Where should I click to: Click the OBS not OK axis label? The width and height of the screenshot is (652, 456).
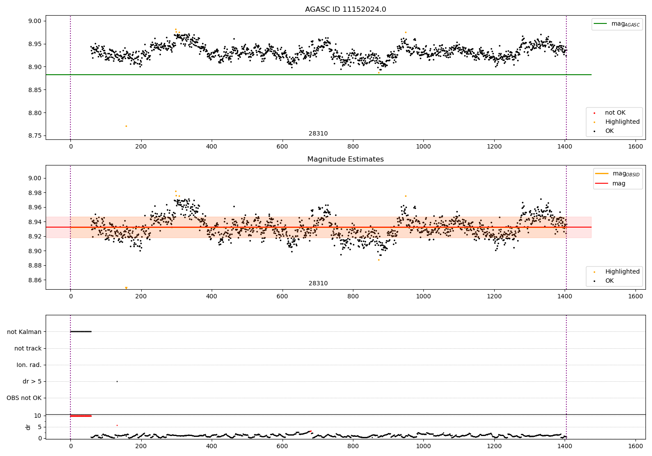pyautogui.click(x=24, y=398)
